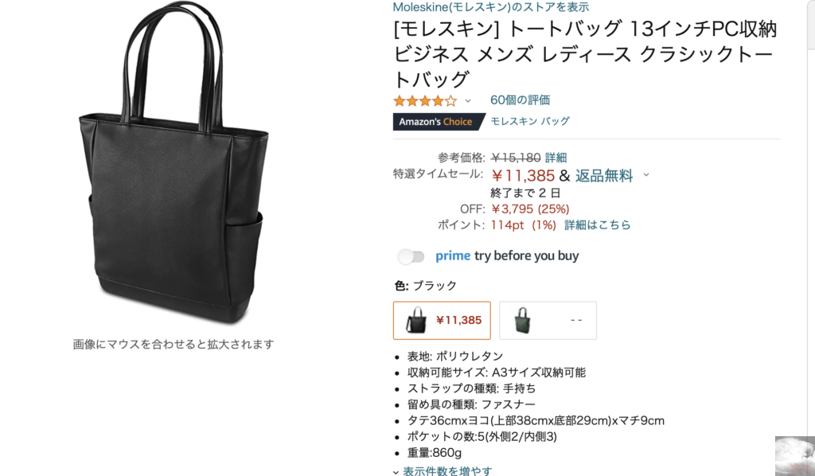Viewport: 815px width, 476px height.
Task: Expand the 返品無料 details chevron
Action: point(646,175)
